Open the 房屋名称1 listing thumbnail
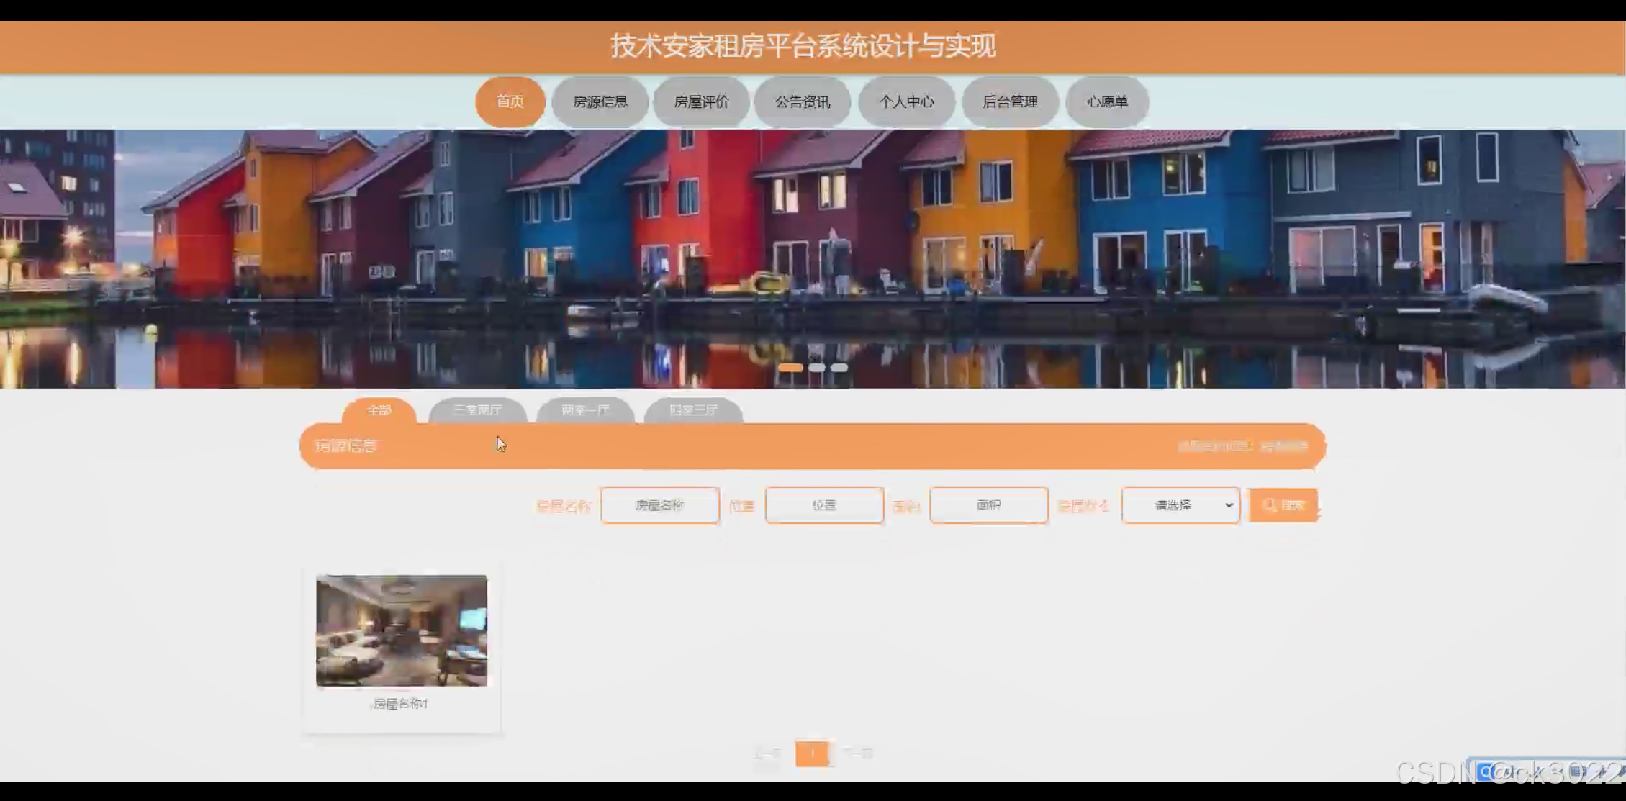 (402, 630)
